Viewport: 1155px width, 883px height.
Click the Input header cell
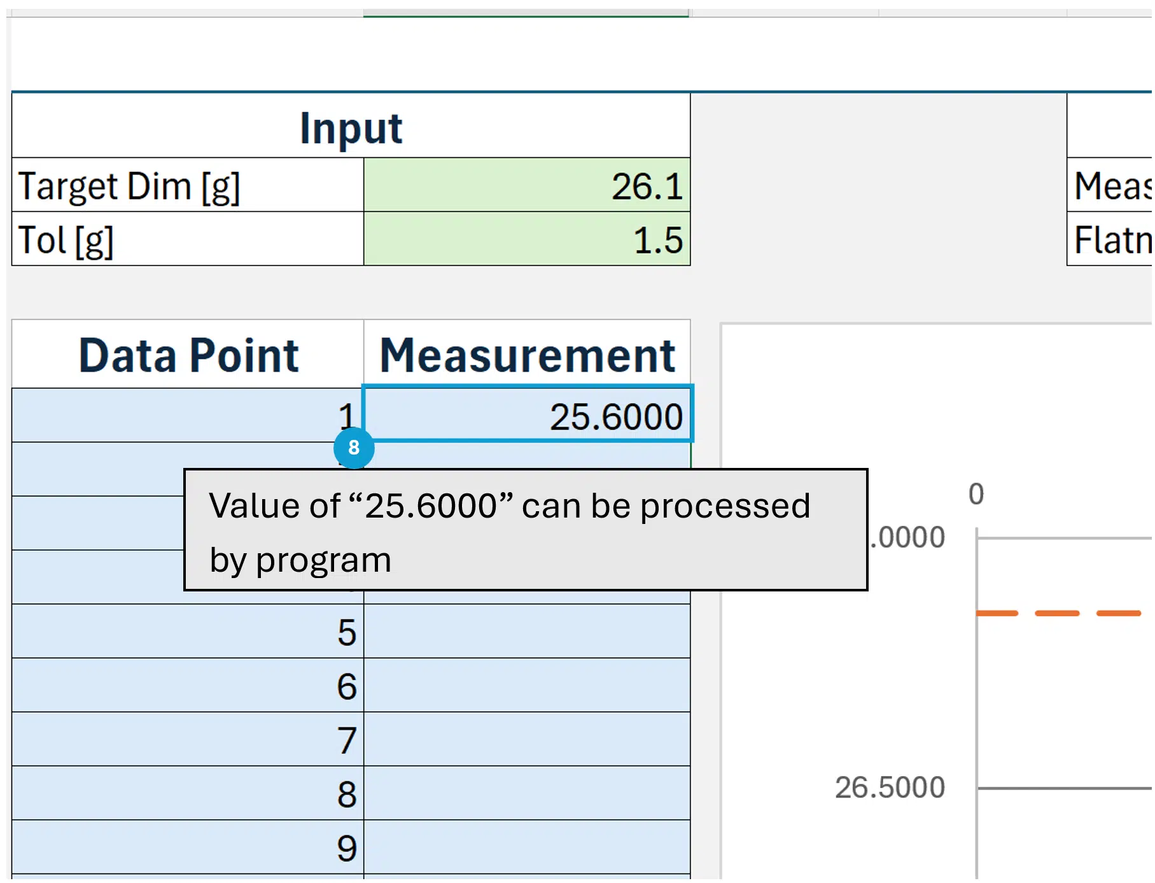click(351, 127)
